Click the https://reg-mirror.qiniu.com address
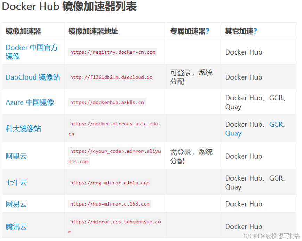Screen dimensions: 302x241 110,183
